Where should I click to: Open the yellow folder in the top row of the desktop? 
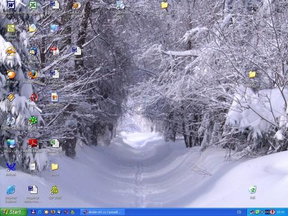164,5
